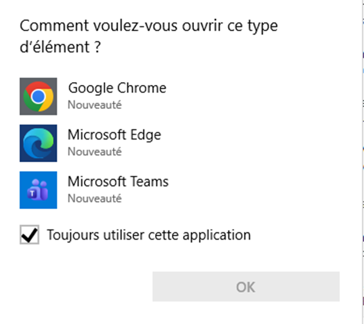This screenshot has height=324, width=364.
Task: Select the "Google Chrome" app name
Action: (x=117, y=88)
